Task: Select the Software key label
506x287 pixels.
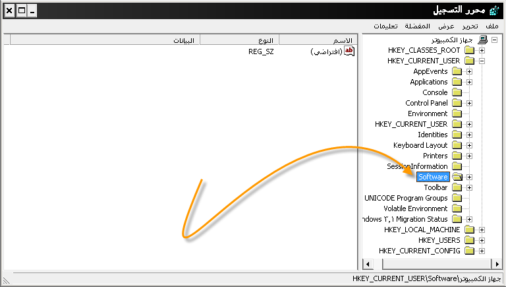Action: (x=433, y=177)
